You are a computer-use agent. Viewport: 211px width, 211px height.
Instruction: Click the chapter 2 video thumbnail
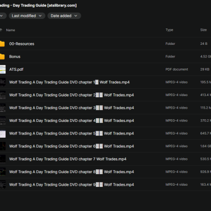click(3, 95)
